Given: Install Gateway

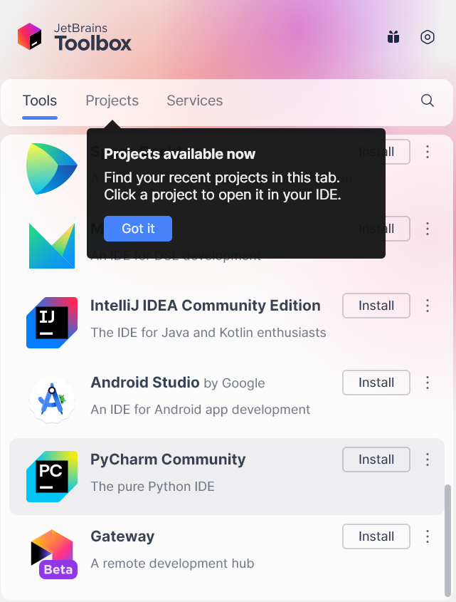Looking at the screenshot, I should 376,536.
